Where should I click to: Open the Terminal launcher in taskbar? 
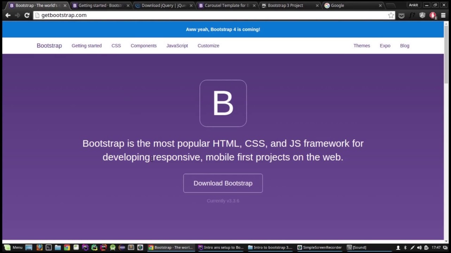click(x=49, y=247)
